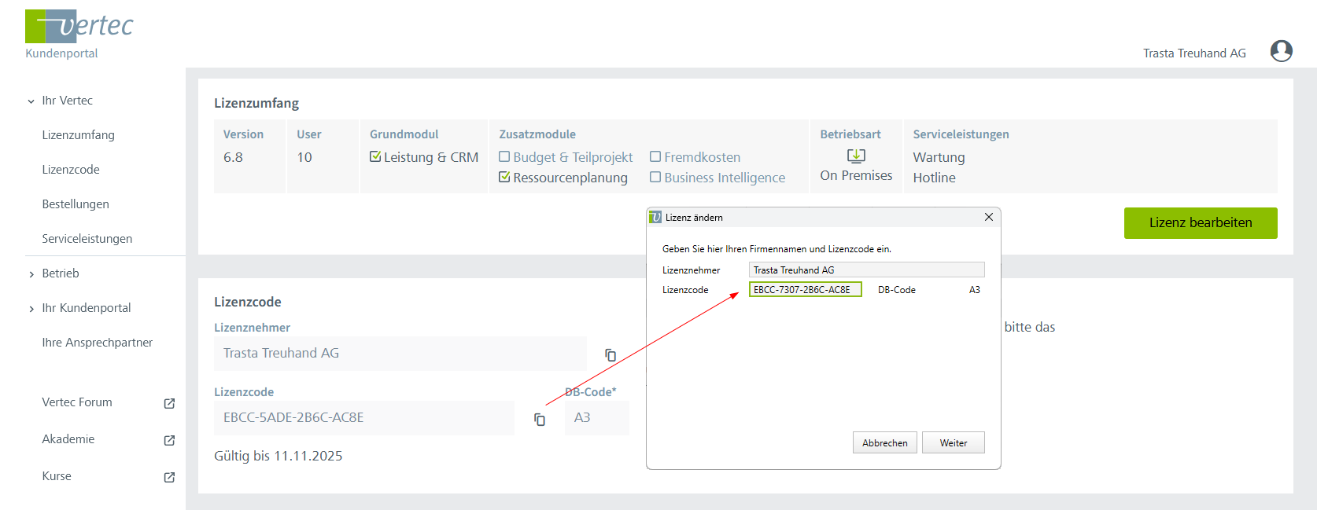Close the Lizenz ändern dialog

coord(989,217)
